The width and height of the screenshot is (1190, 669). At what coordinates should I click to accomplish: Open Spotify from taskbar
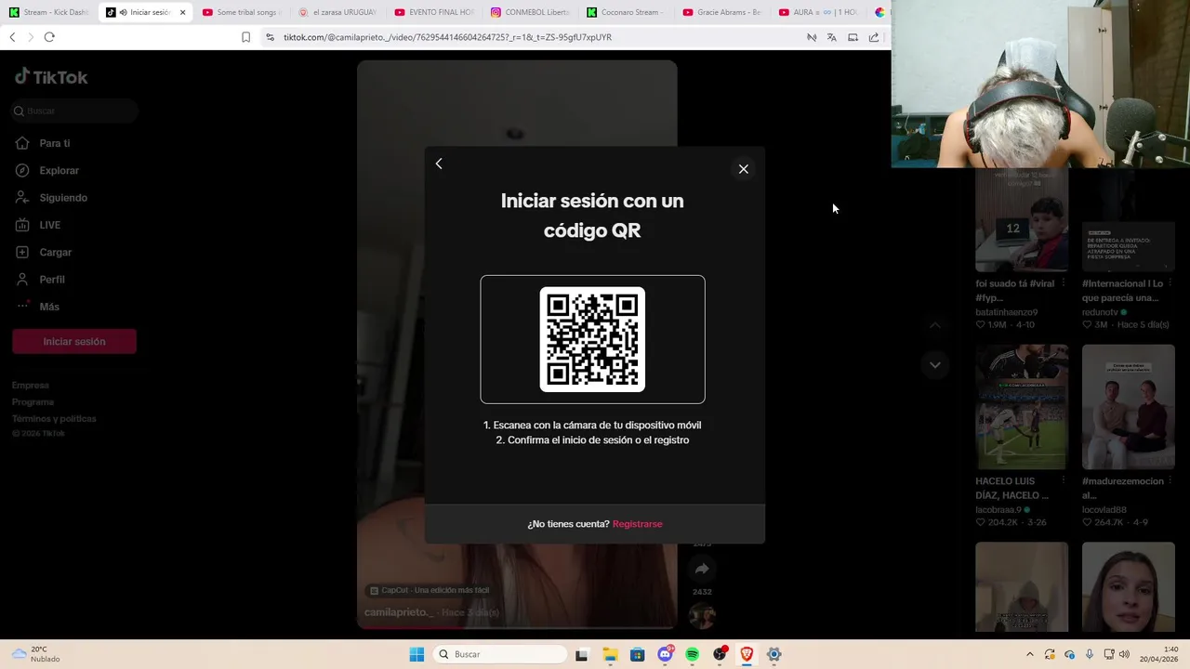692,654
